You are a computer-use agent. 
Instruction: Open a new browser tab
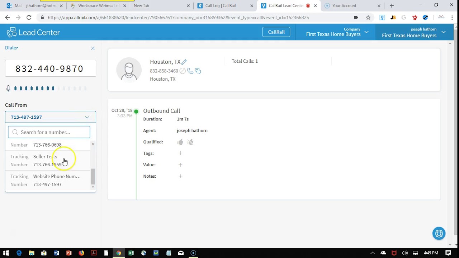coord(392,6)
